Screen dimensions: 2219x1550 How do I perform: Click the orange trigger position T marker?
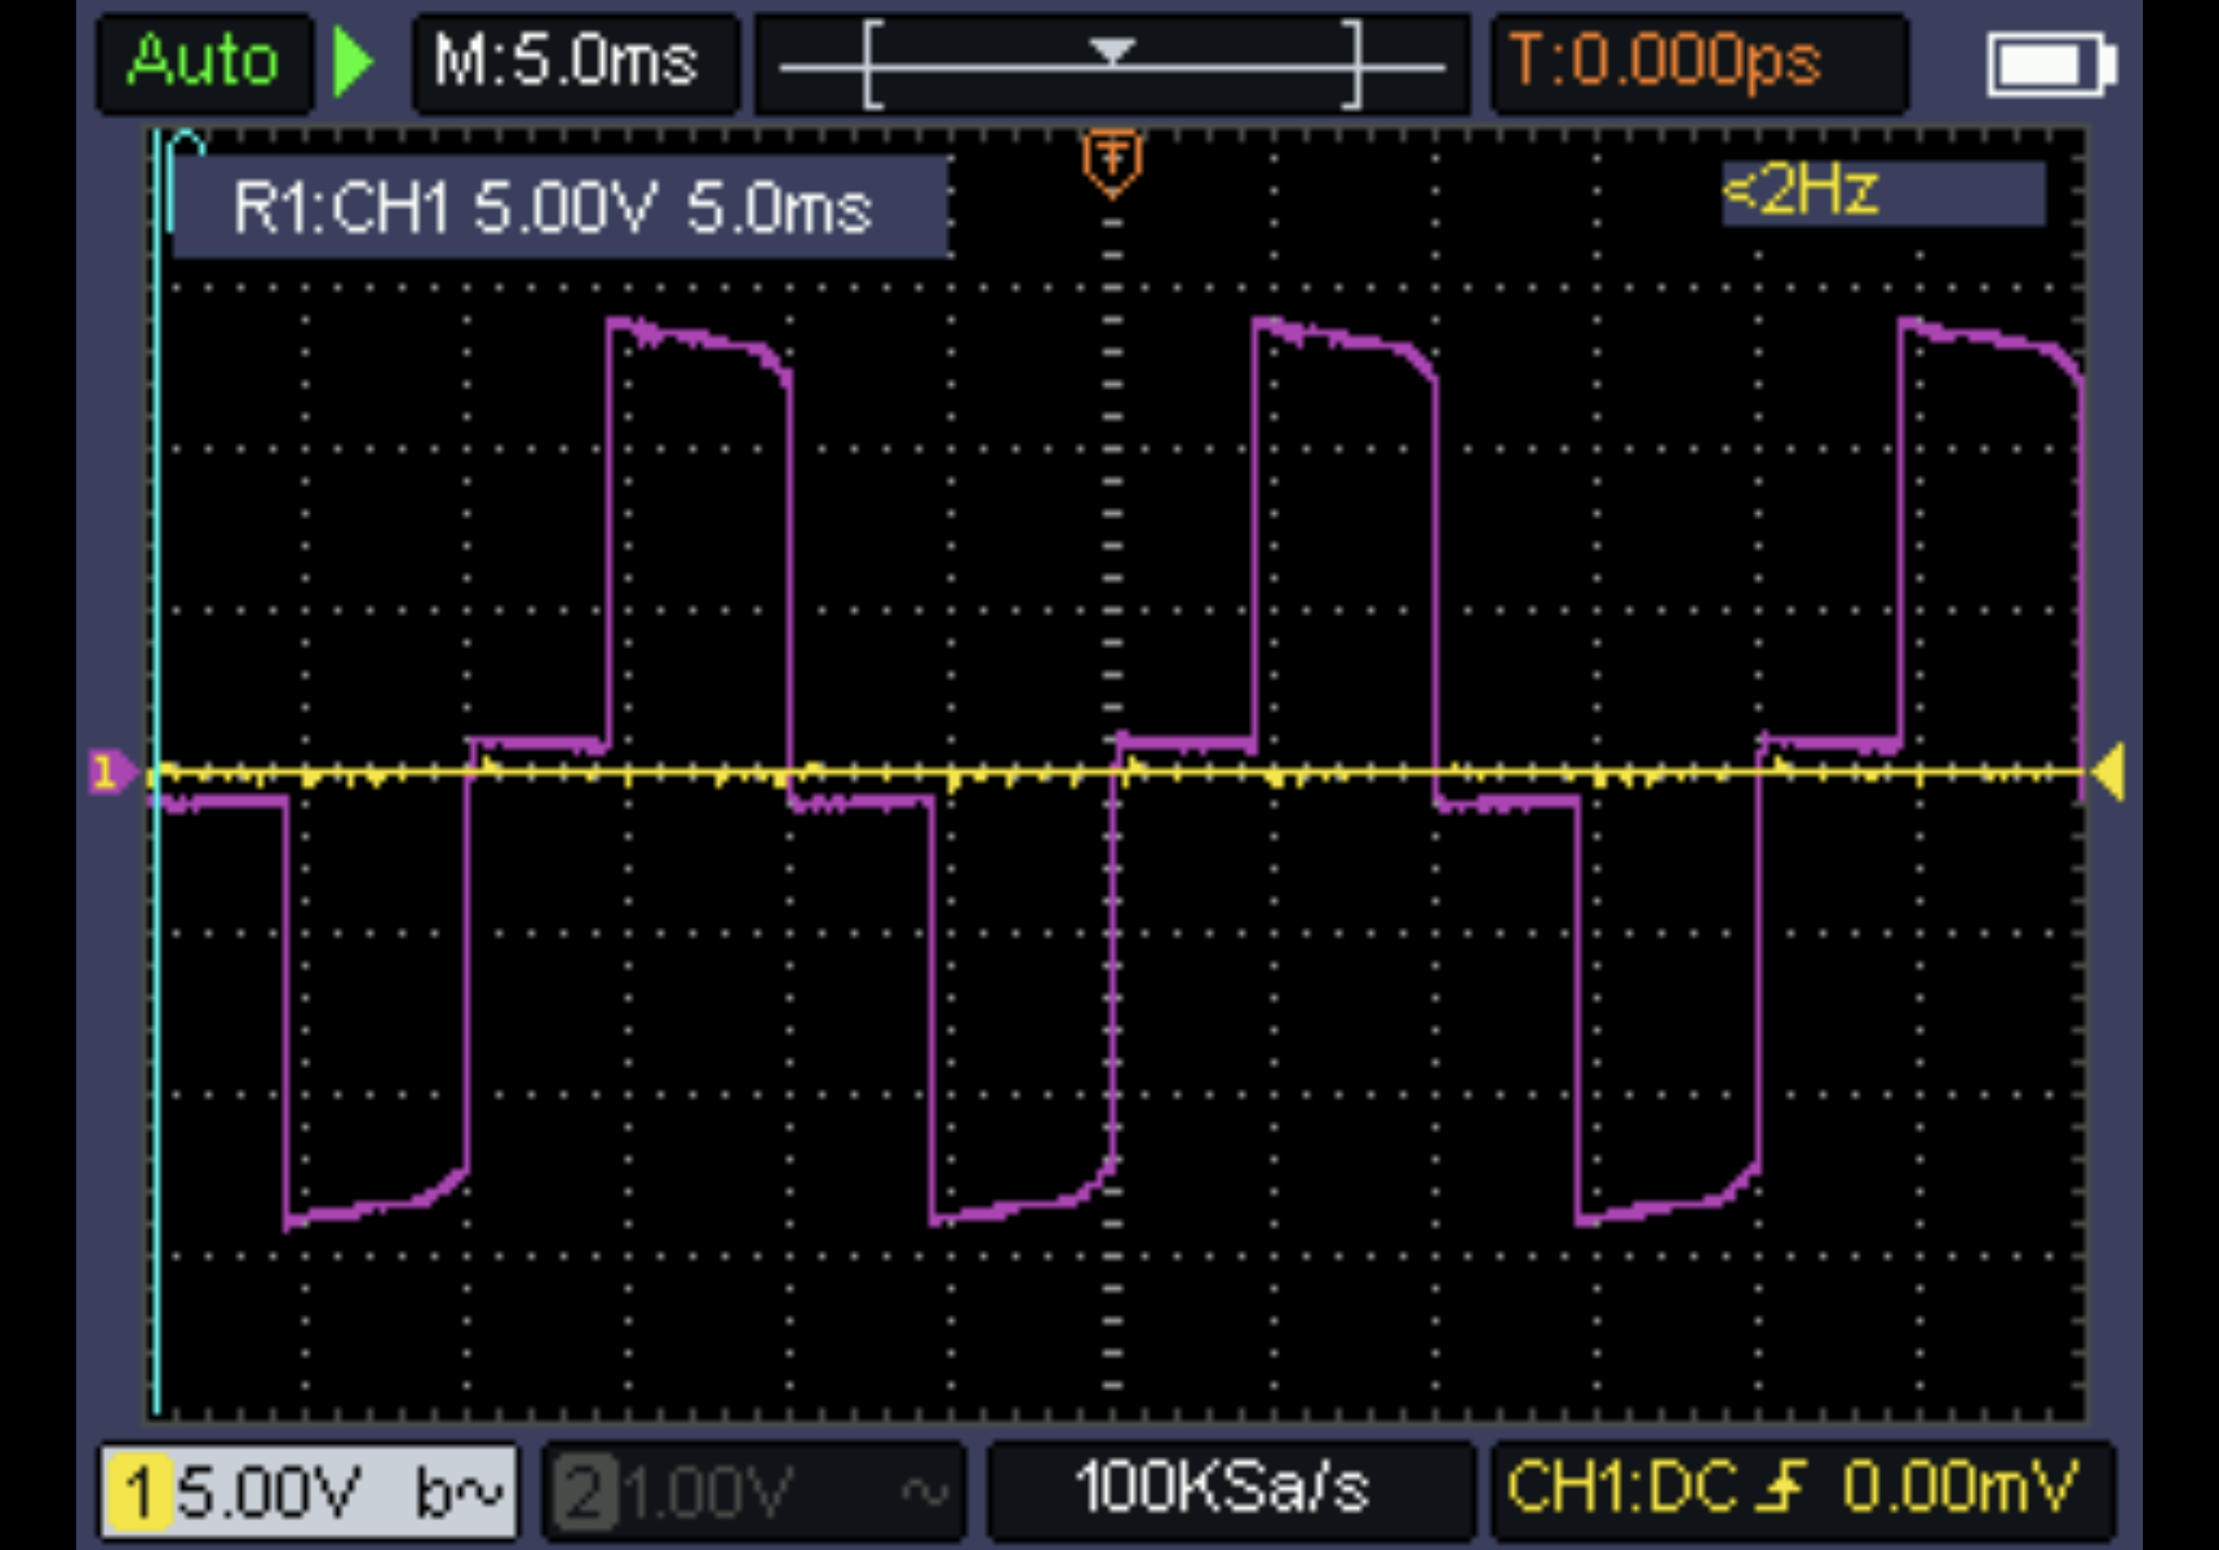1112,163
